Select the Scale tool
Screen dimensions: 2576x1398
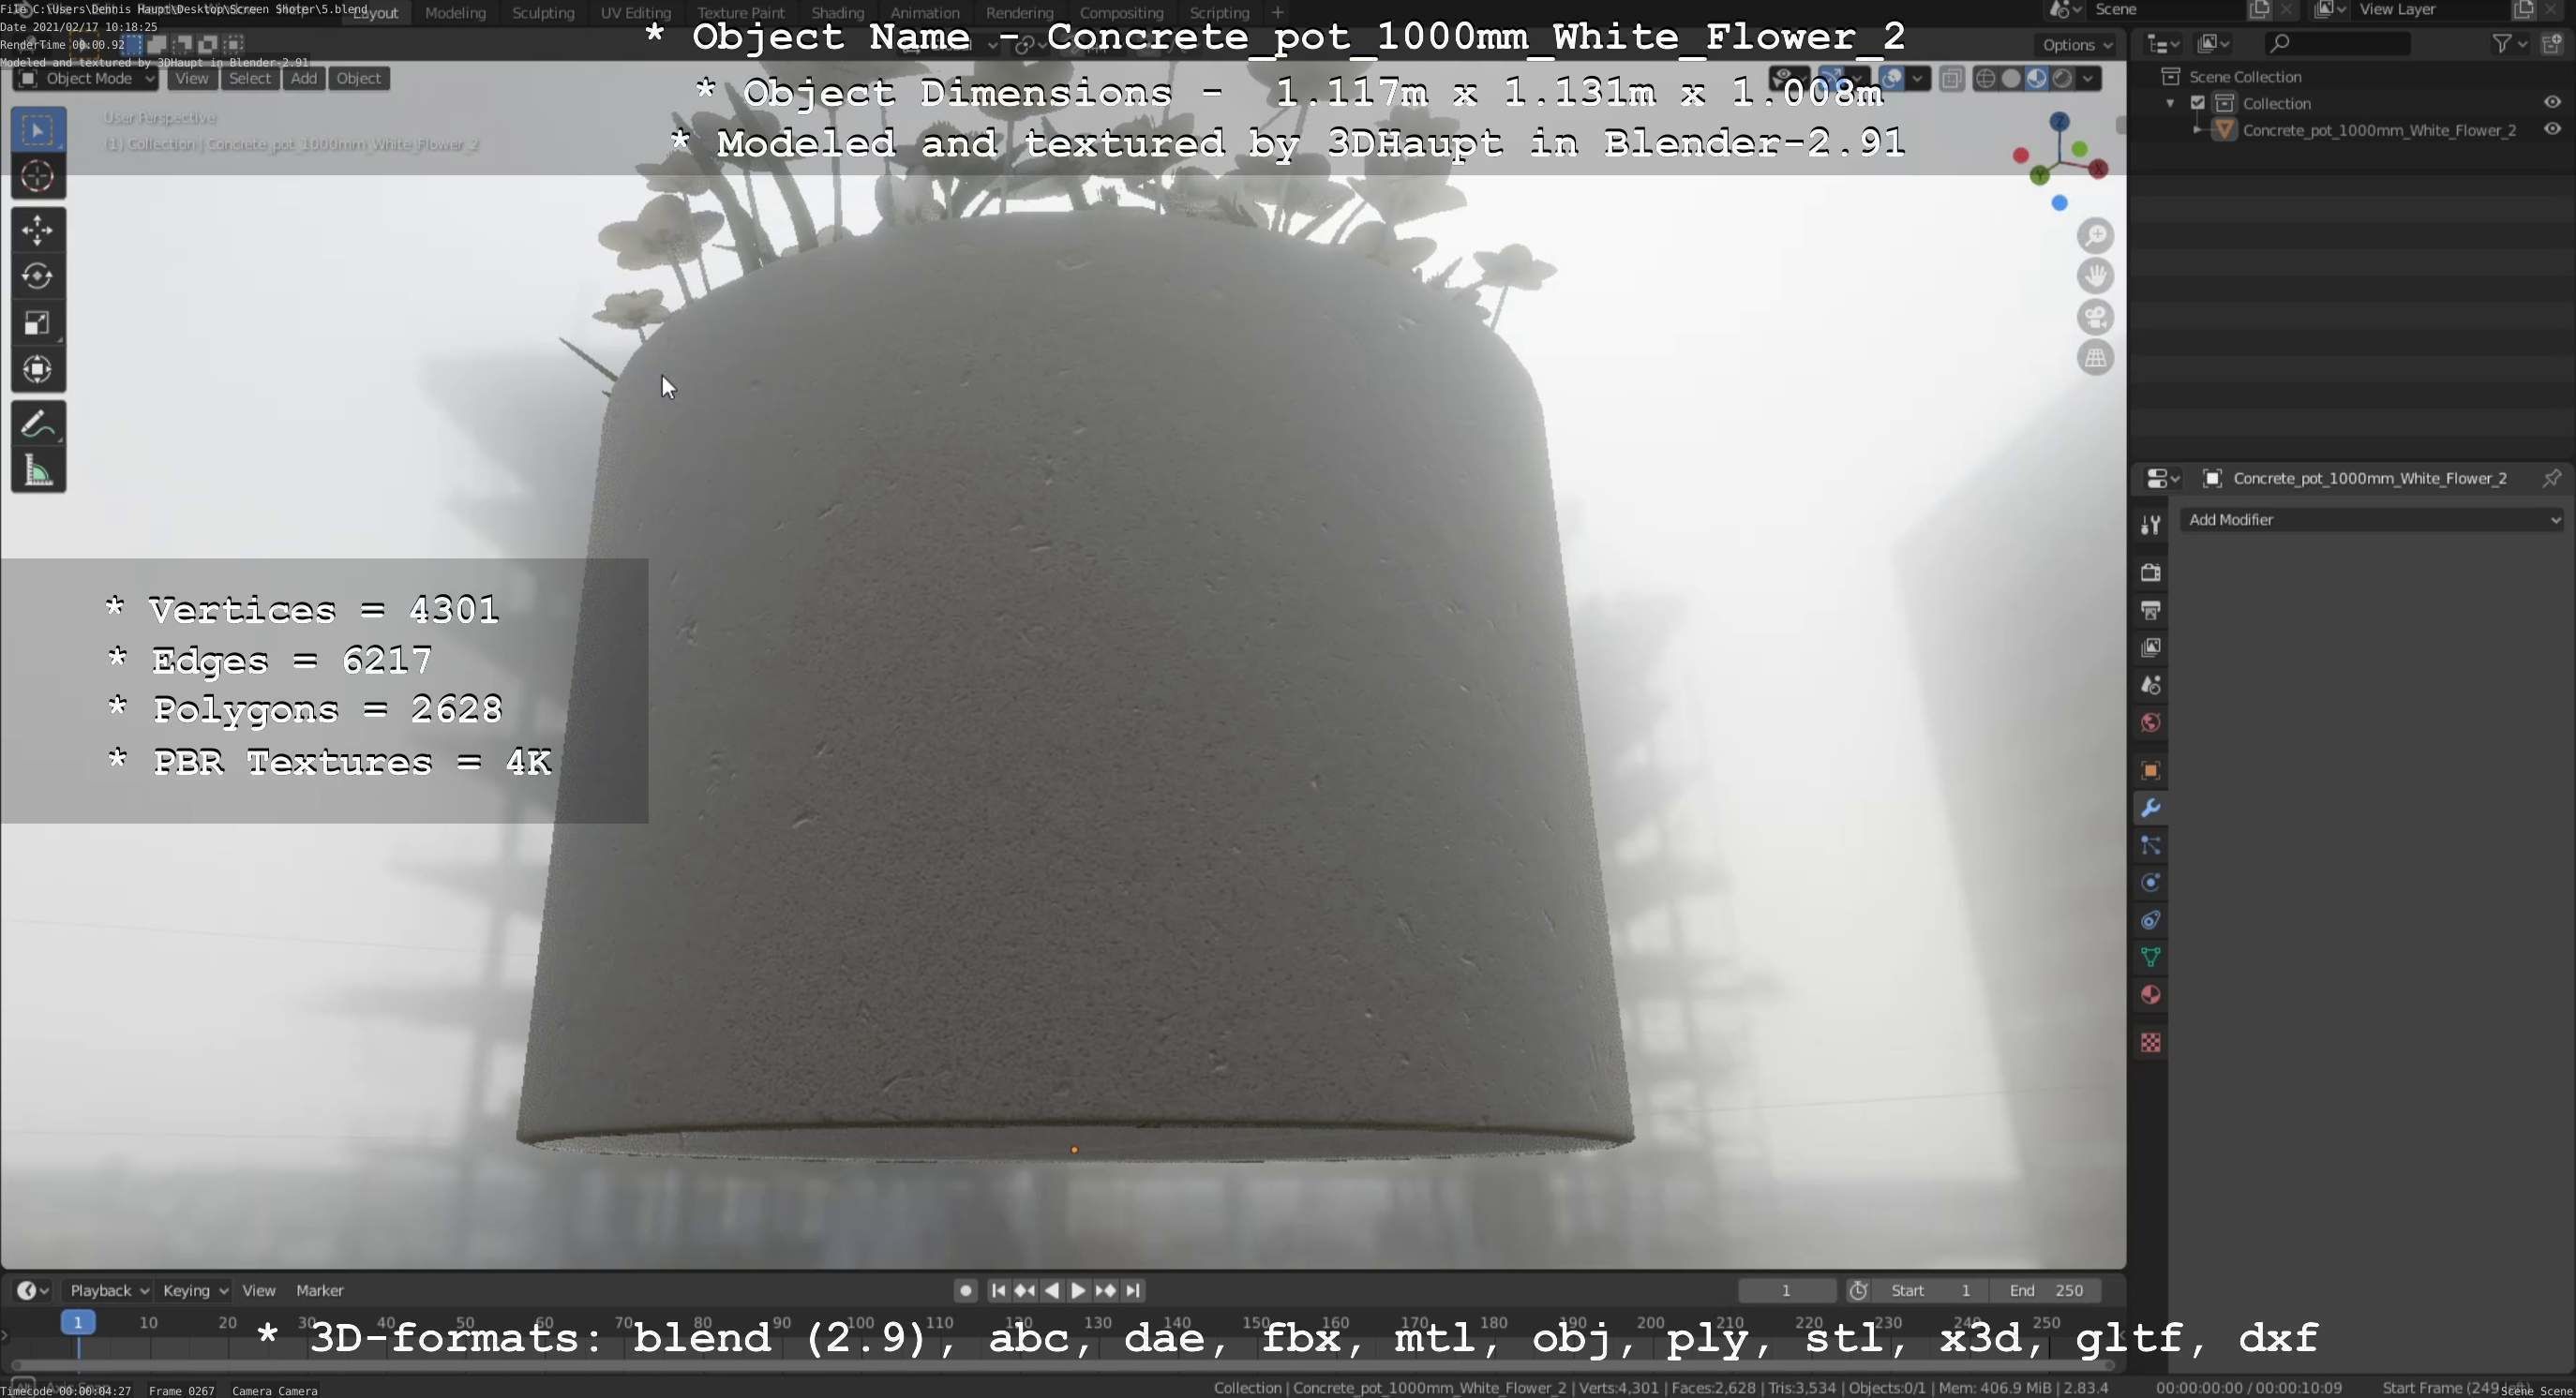tap(38, 322)
